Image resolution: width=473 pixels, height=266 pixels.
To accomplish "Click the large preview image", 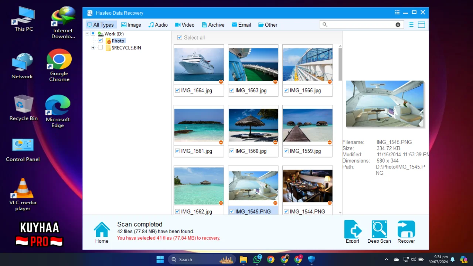I will (384, 104).
